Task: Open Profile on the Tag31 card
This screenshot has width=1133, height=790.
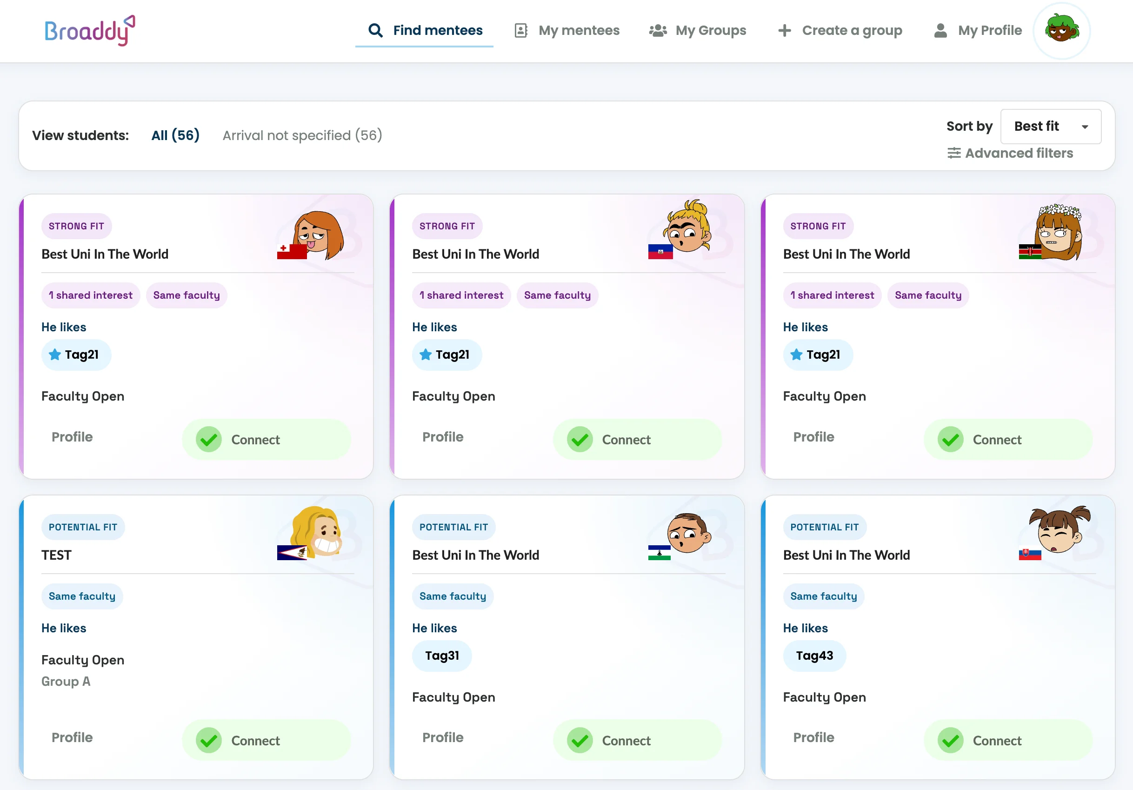Action: click(443, 738)
